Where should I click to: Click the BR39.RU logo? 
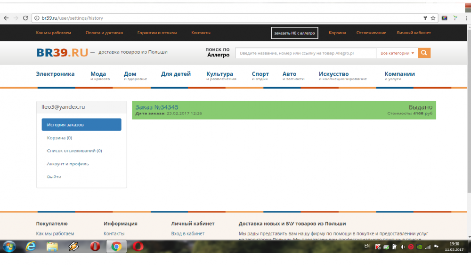pos(62,53)
